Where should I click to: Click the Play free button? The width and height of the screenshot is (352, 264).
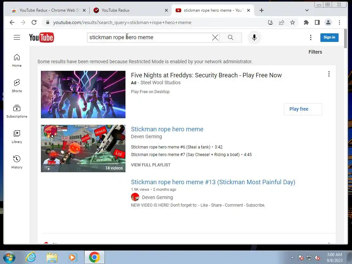(303, 109)
